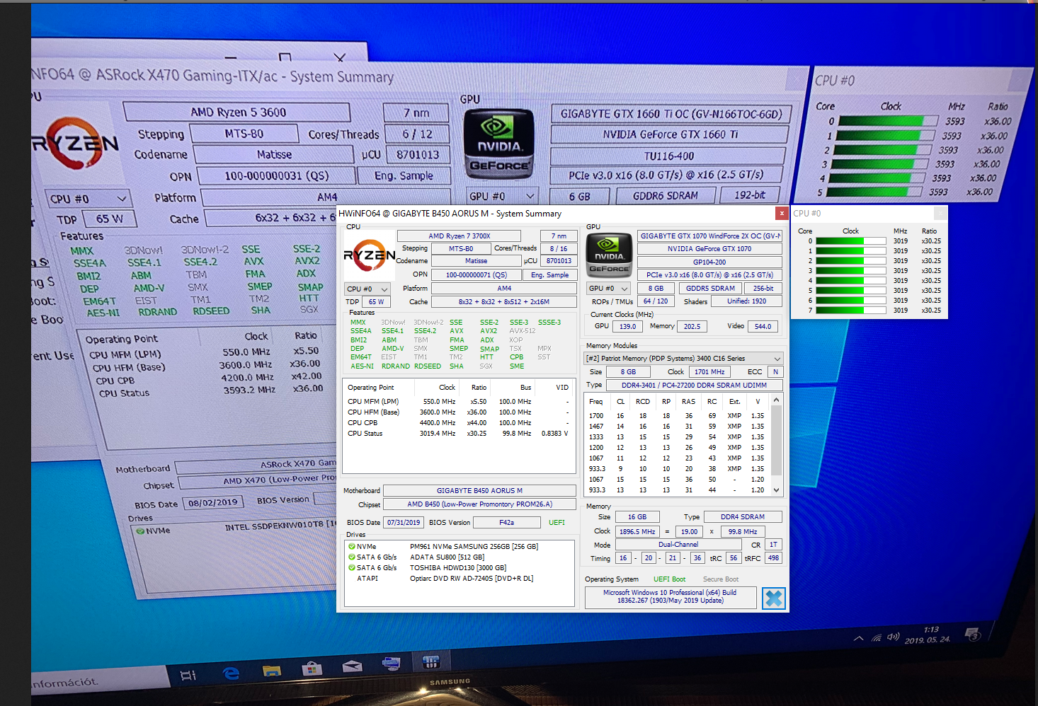Click the AMD Ryzen 7 3700X name field
Viewport: 1038px width, 706px height.
pos(460,236)
